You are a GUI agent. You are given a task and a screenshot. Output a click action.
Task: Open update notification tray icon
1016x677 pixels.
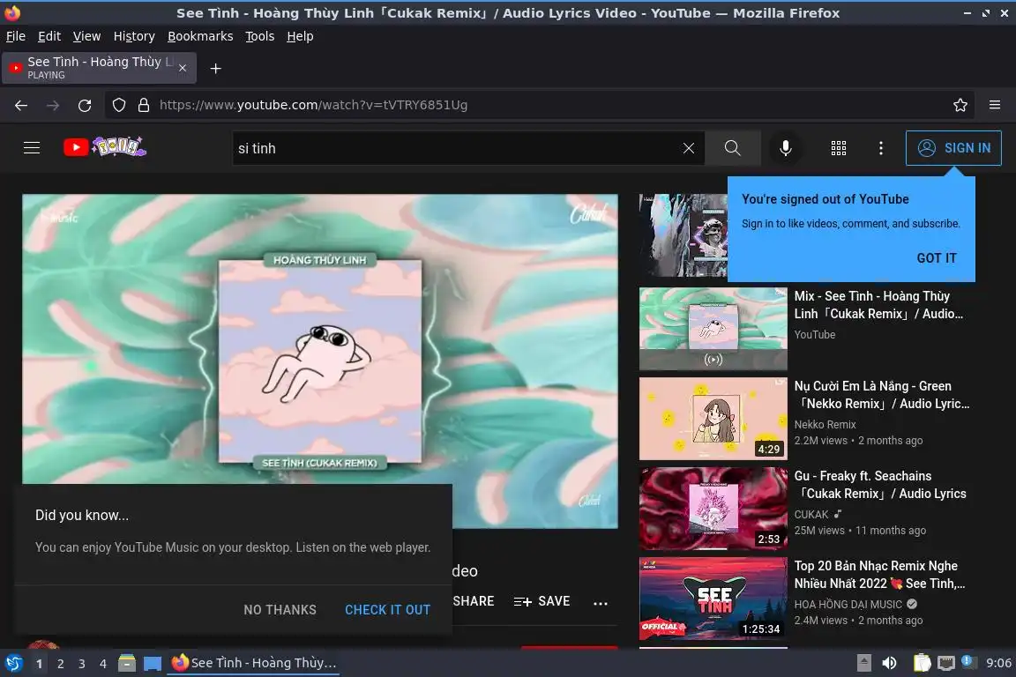coord(967,661)
